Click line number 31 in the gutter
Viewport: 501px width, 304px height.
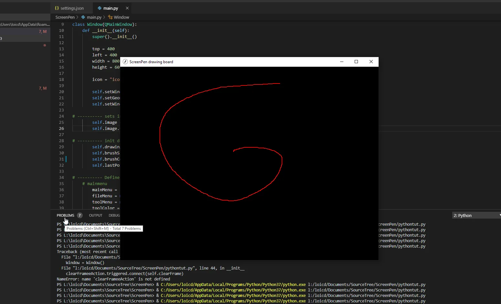(x=61, y=159)
